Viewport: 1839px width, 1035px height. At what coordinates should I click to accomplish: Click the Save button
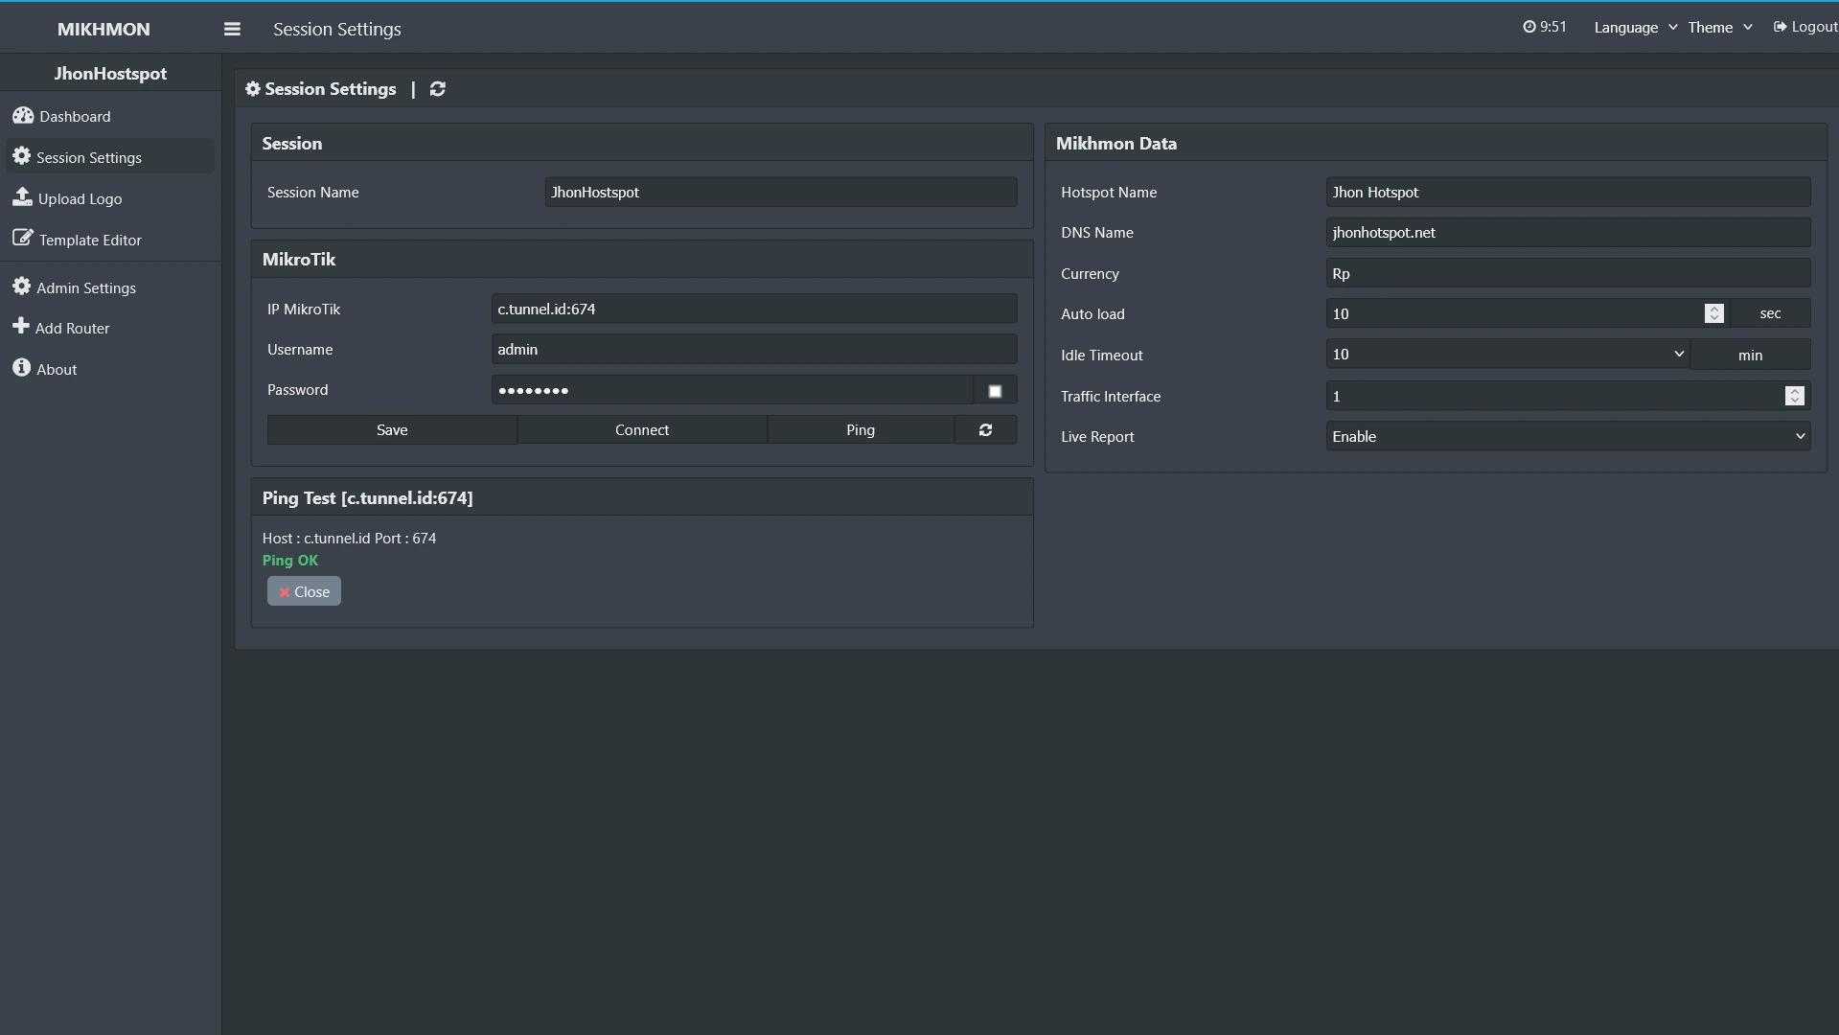(x=392, y=430)
